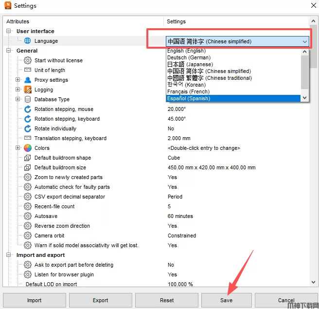Screen dimensions: 319x309
Task: Choose Korean from the language list
Action: [233, 85]
